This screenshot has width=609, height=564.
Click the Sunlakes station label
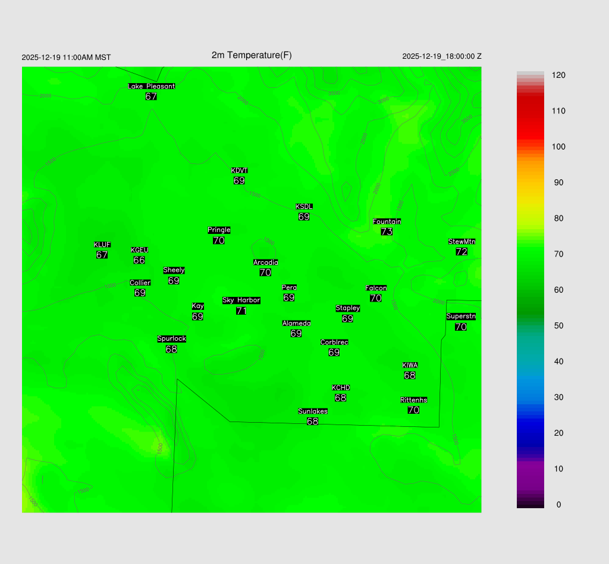pyautogui.click(x=313, y=411)
